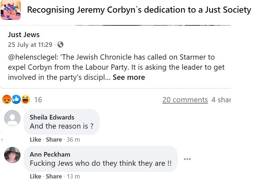Screen dimensions: 270x183
Task: Open three-dot options menu beside Ann's comment
Action: coord(187,159)
